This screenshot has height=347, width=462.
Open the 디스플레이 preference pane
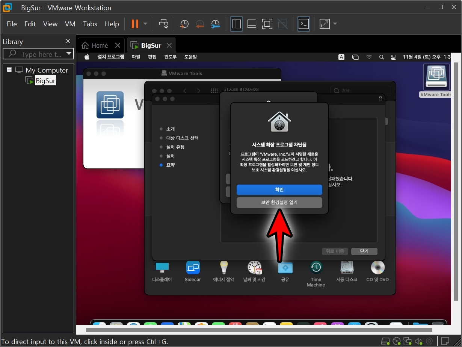coord(162,272)
